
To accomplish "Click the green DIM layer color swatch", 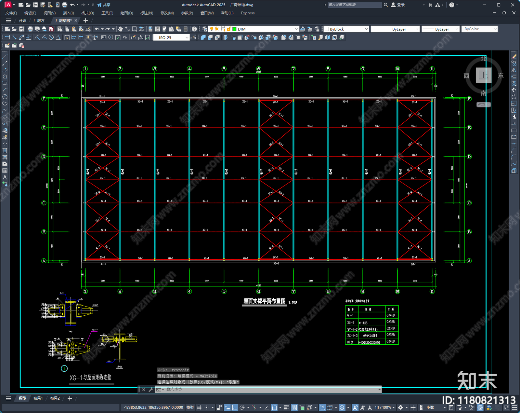I will [234, 29].
